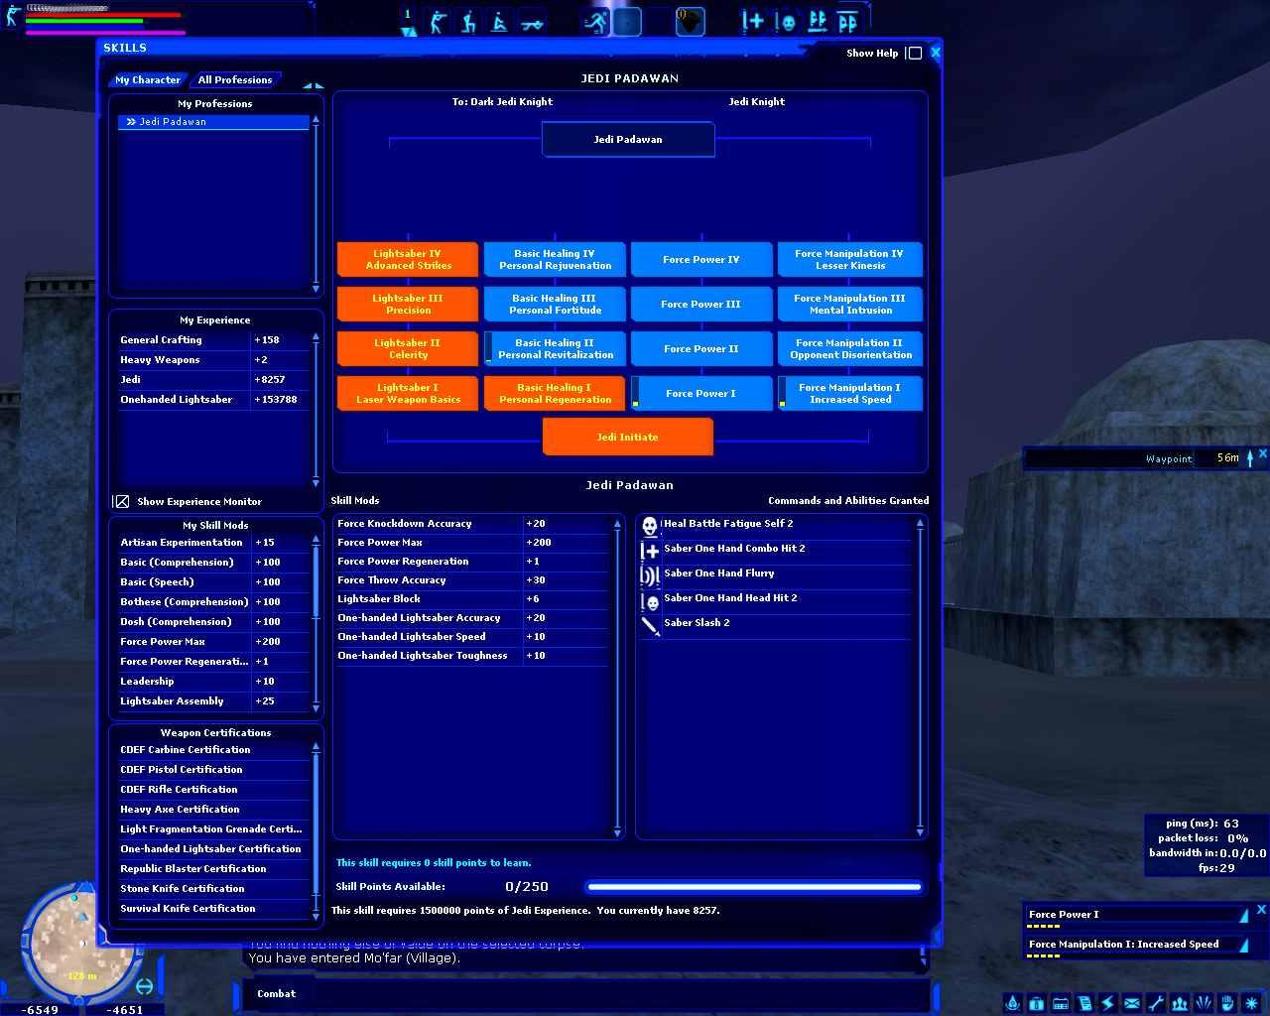Viewport: 1270px width, 1016px height.
Task: Switch to the My Character tab
Action: tap(148, 79)
